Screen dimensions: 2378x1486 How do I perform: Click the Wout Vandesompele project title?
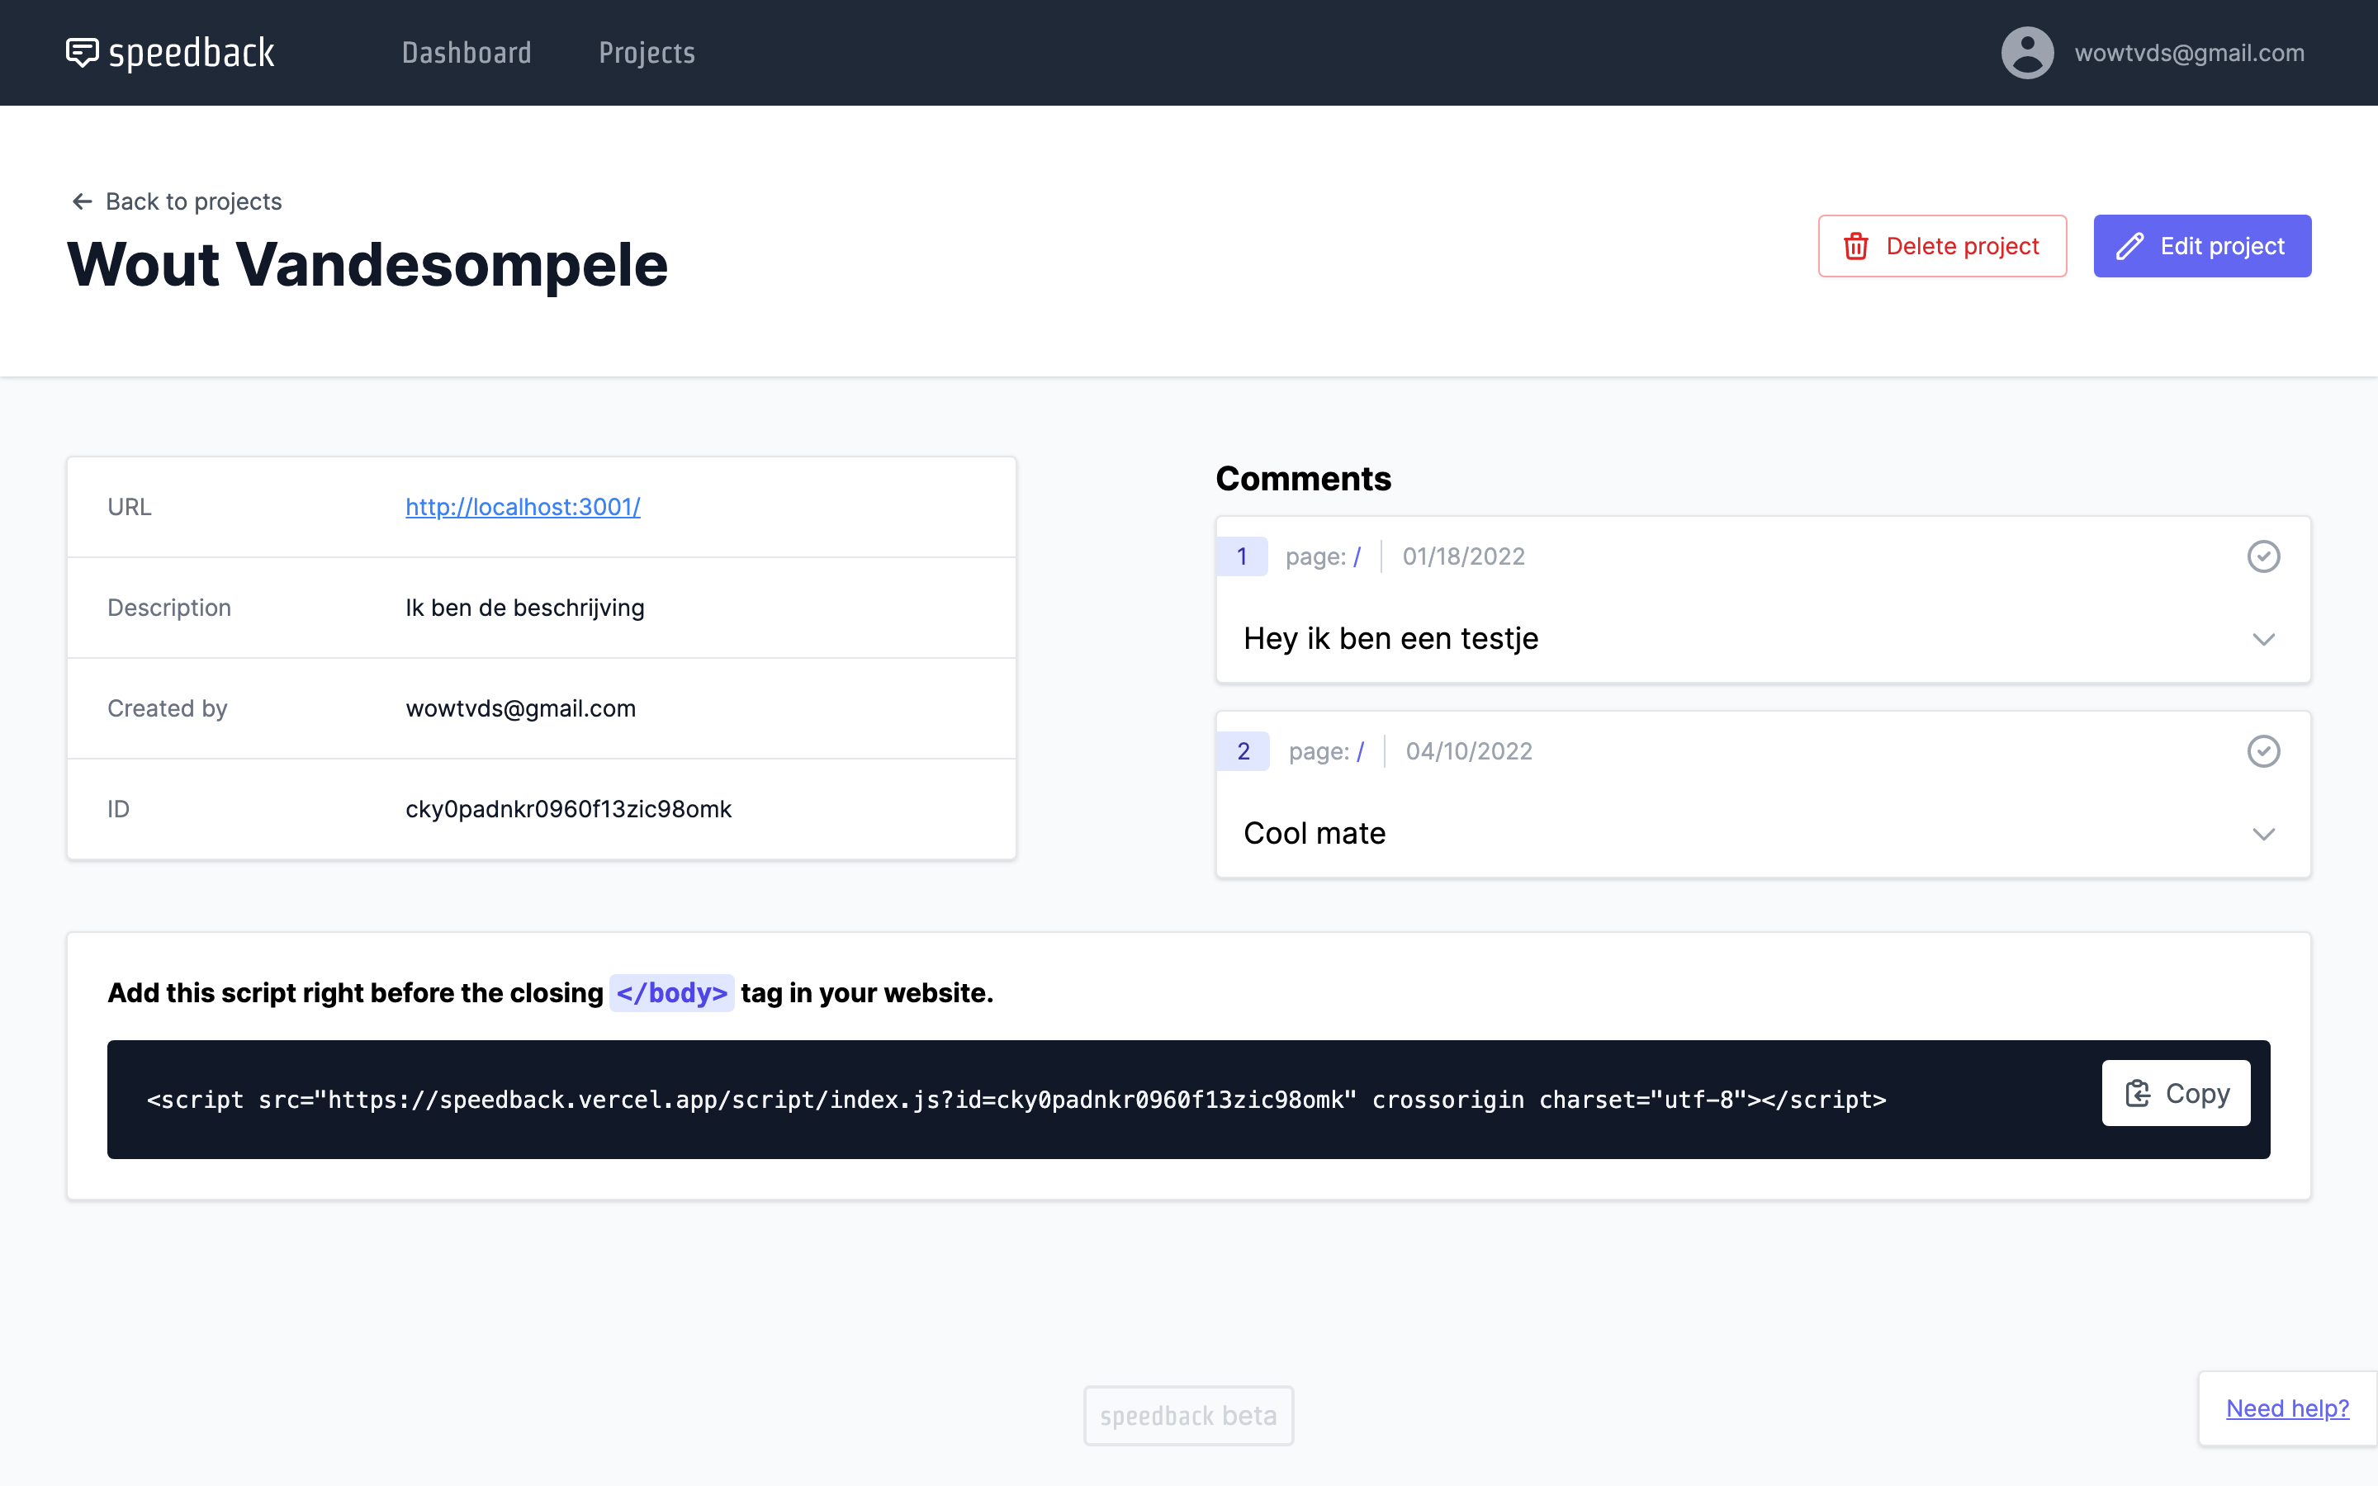pos(367,265)
